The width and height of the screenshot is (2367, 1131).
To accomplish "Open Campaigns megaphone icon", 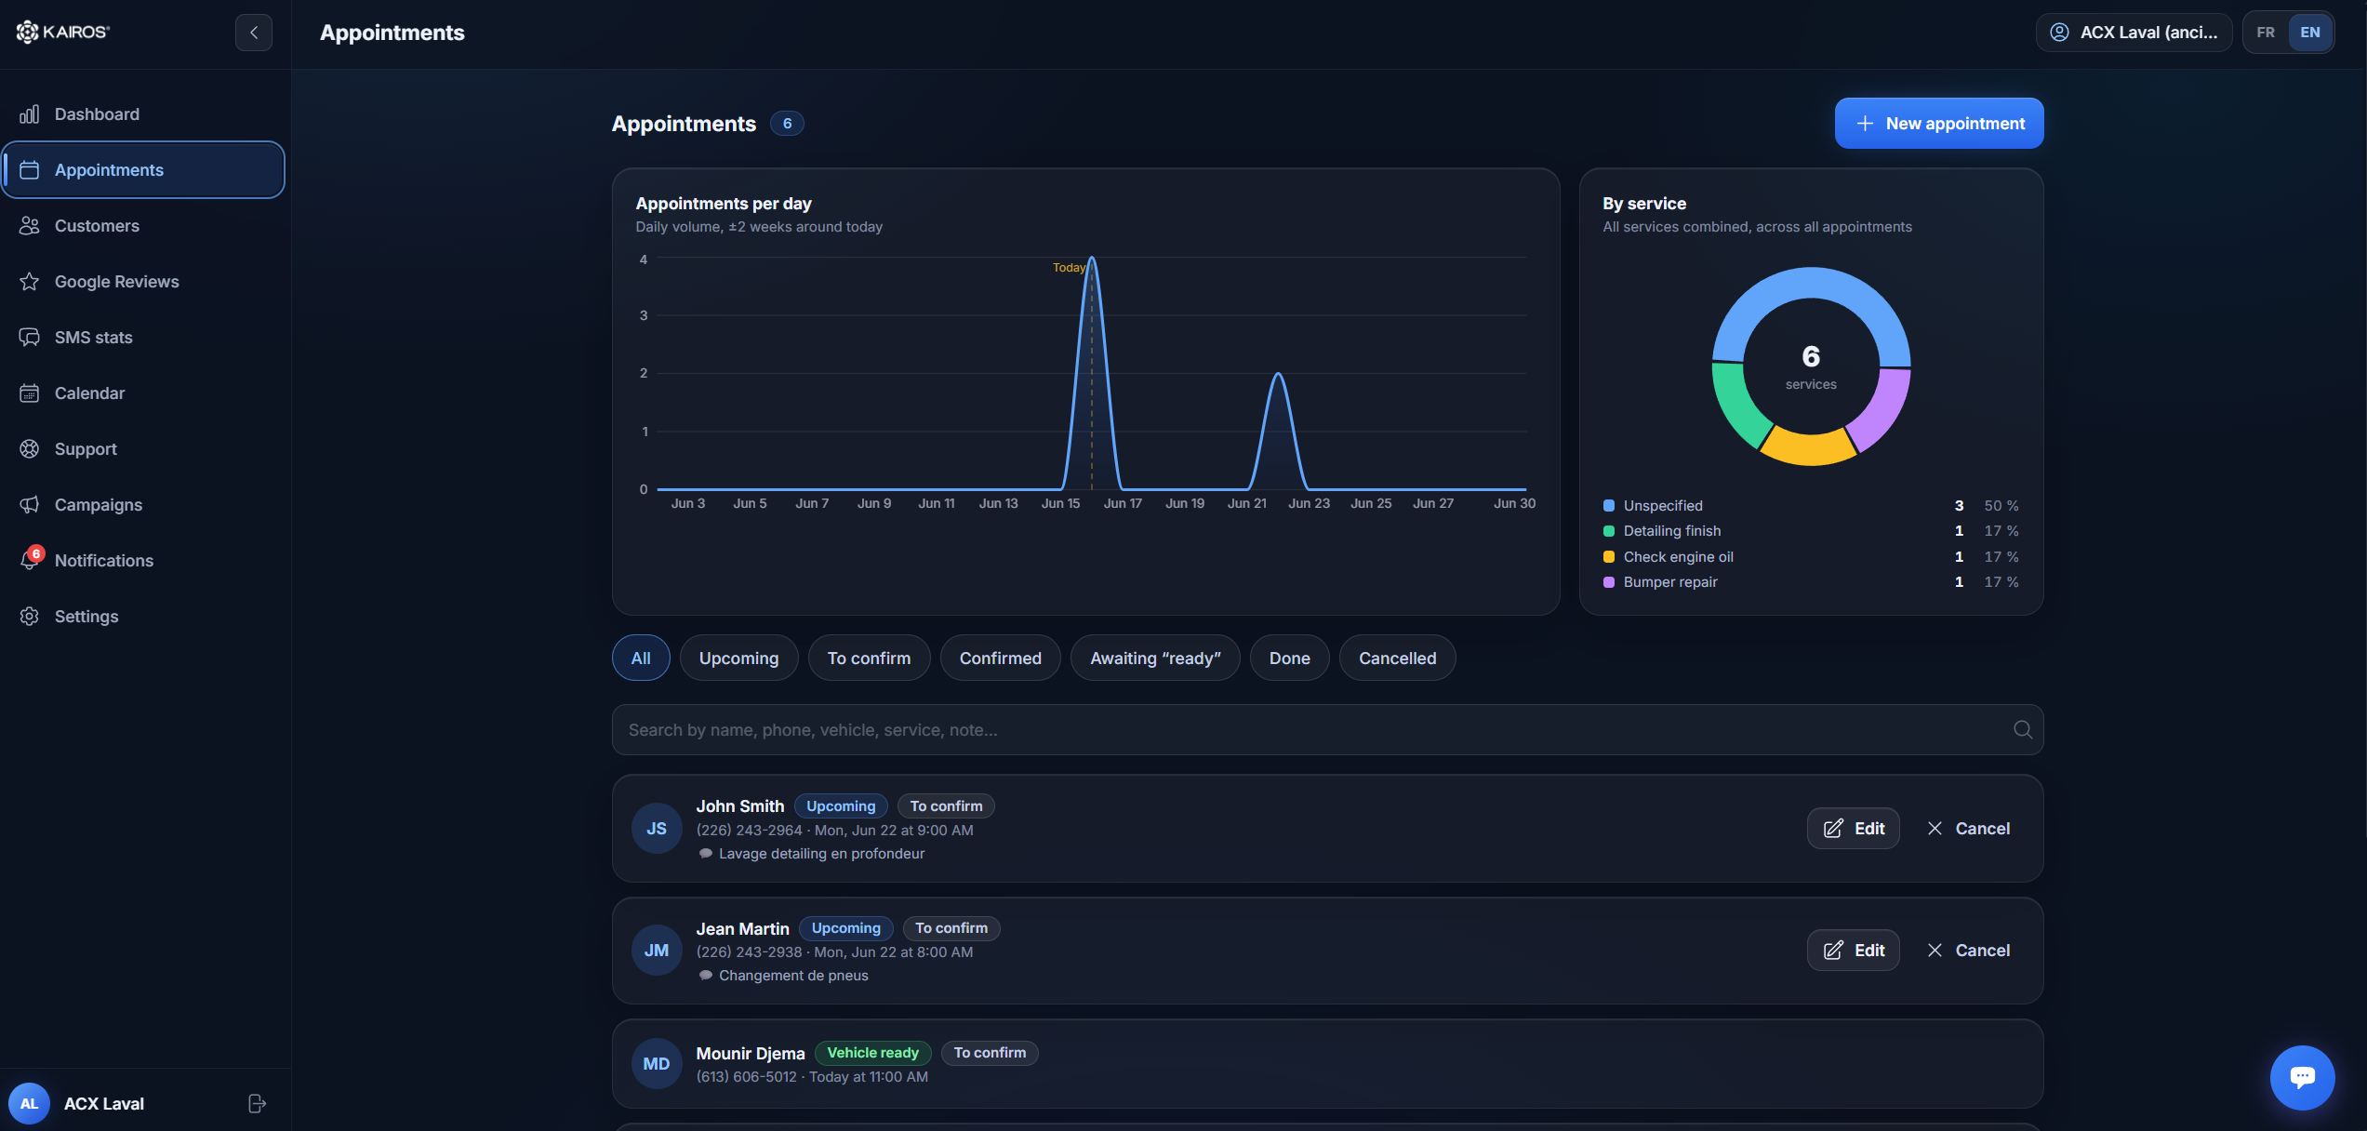I will 30,505.
